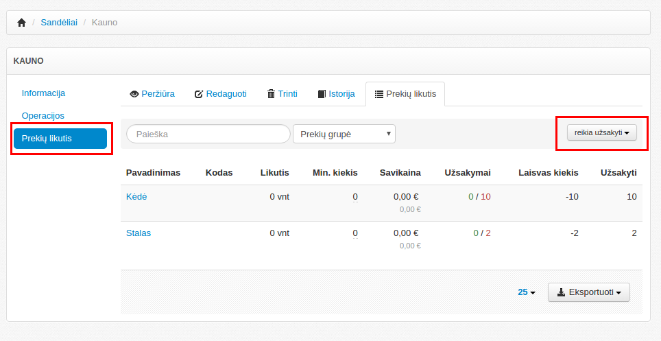The width and height of the screenshot is (661, 341).
Task: Select Informacija in the sidebar
Action: pos(43,93)
